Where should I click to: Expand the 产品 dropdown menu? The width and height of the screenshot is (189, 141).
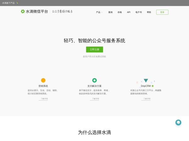(x=99, y=12)
